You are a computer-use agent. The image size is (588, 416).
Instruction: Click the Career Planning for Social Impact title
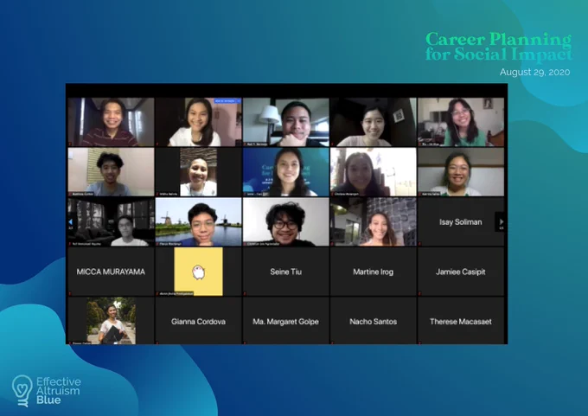point(498,47)
